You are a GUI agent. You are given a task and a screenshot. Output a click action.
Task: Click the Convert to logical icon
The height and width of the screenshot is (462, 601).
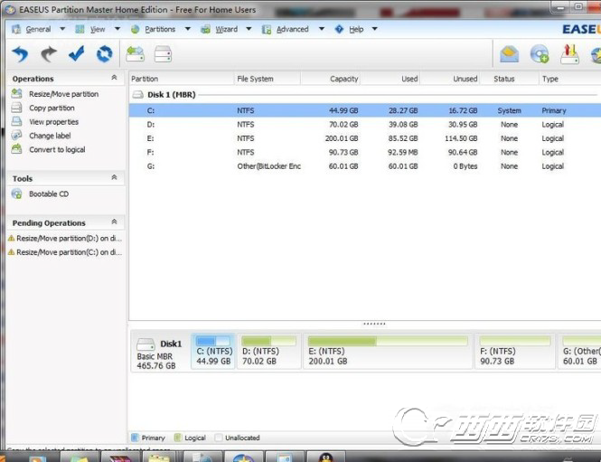point(16,149)
